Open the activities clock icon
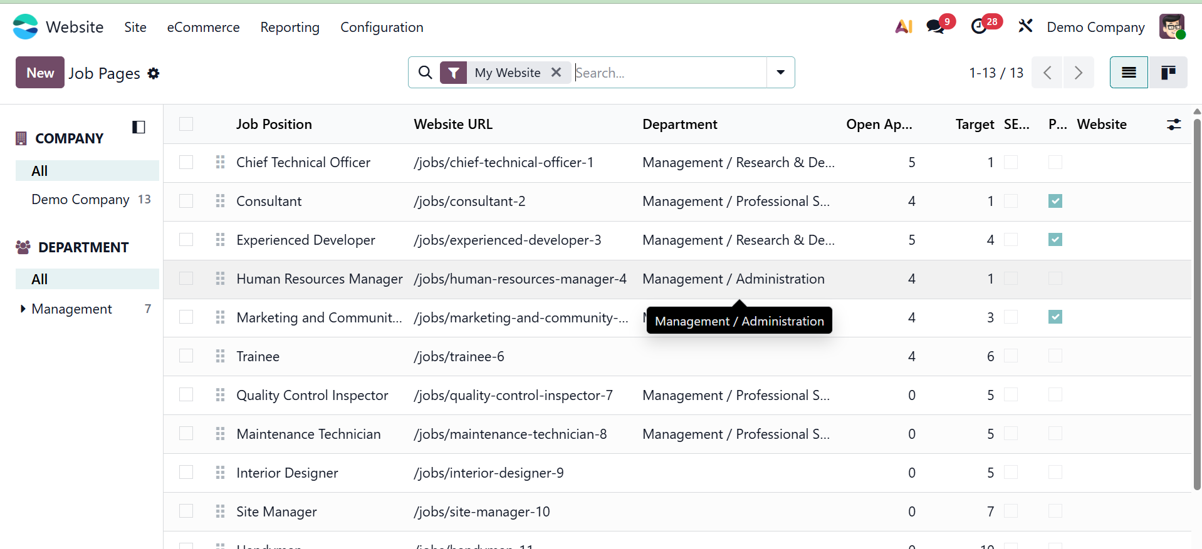Image resolution: width=1202 pixels, height=549 pixels. click(979, 27)
